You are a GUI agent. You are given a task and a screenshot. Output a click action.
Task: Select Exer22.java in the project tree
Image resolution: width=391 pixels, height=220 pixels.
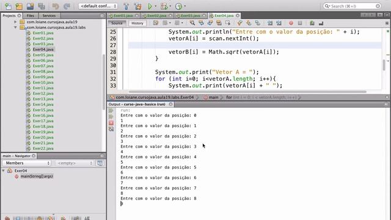point(43,148)
